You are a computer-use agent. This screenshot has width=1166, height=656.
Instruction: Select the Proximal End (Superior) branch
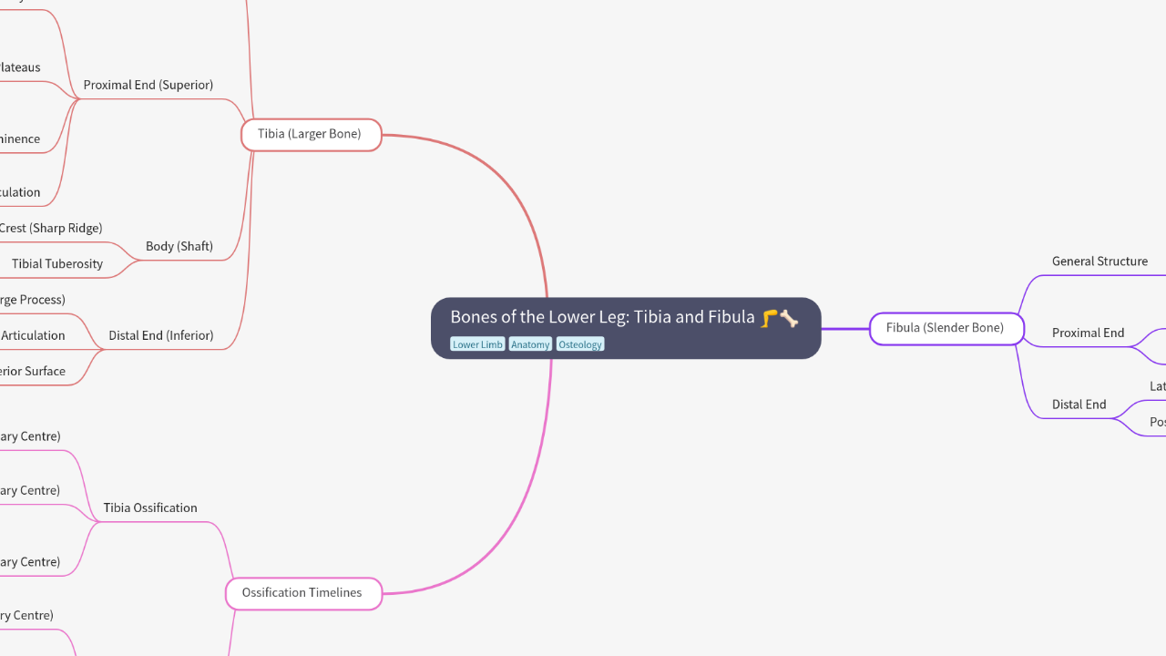pyautogui.click(x=148, y=85)
